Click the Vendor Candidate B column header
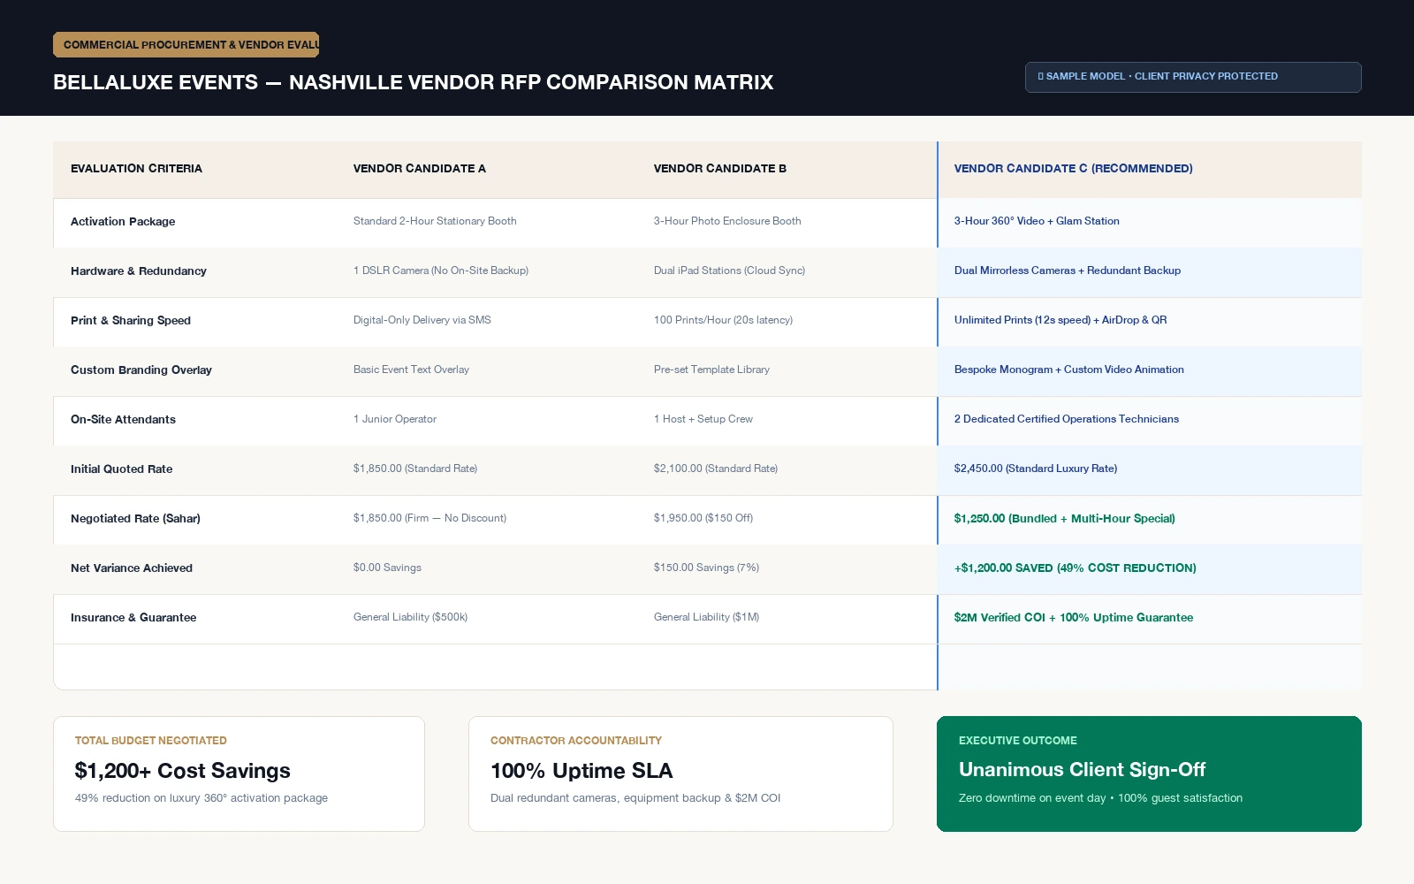1414x884 pixels. (719, 169)
